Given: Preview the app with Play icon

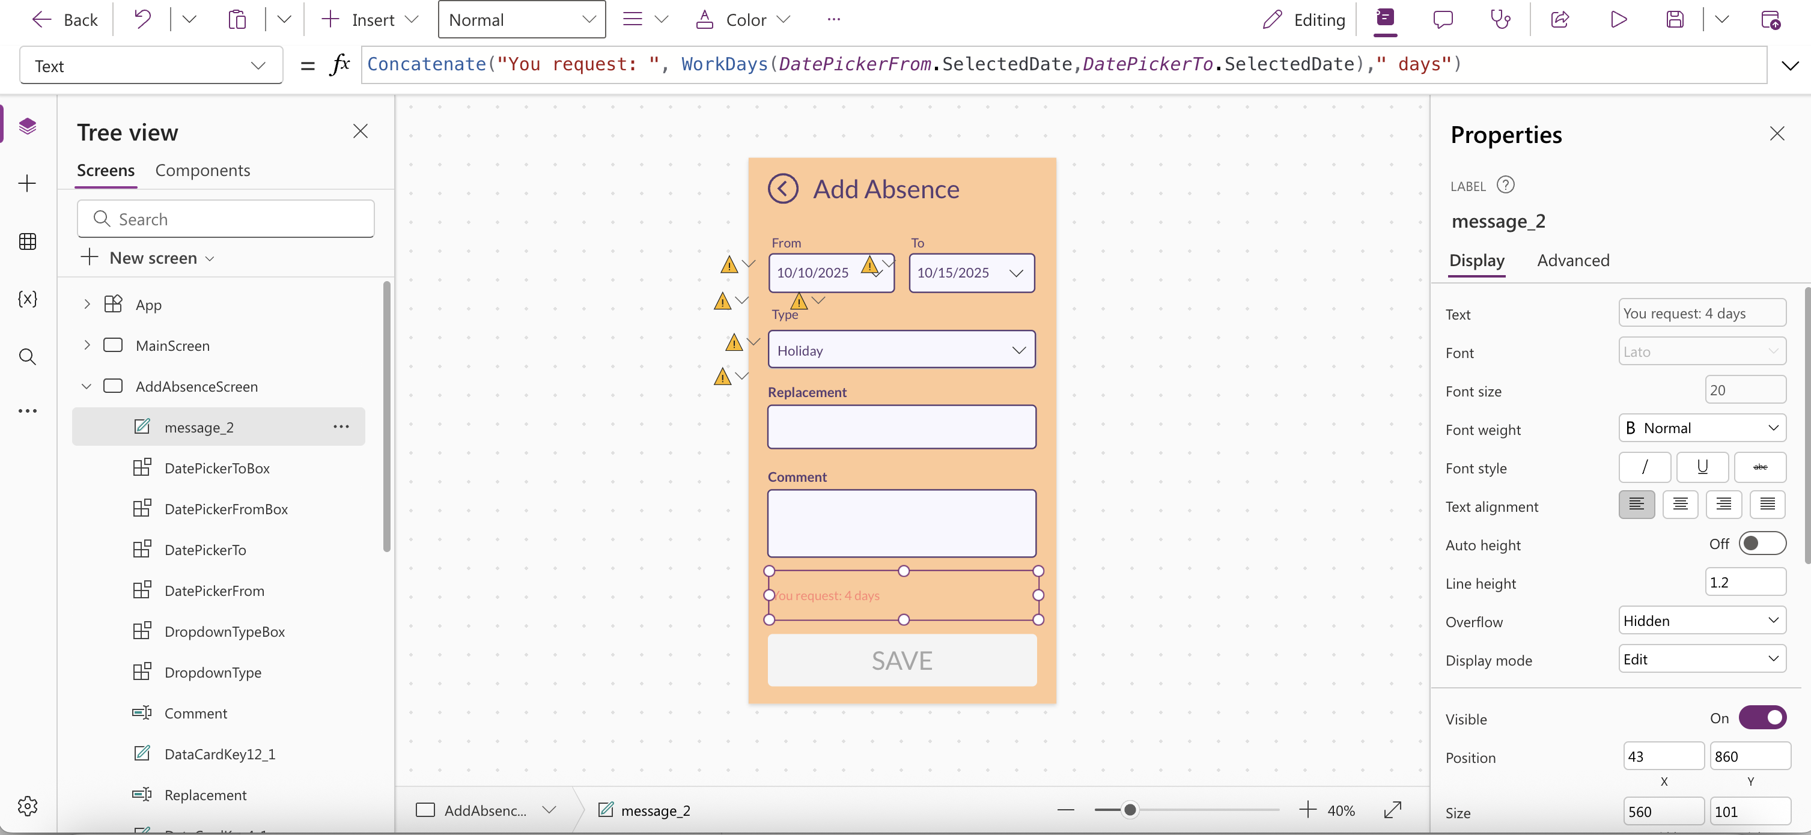Looking at the screenshot, I should tap(1618, 20).
